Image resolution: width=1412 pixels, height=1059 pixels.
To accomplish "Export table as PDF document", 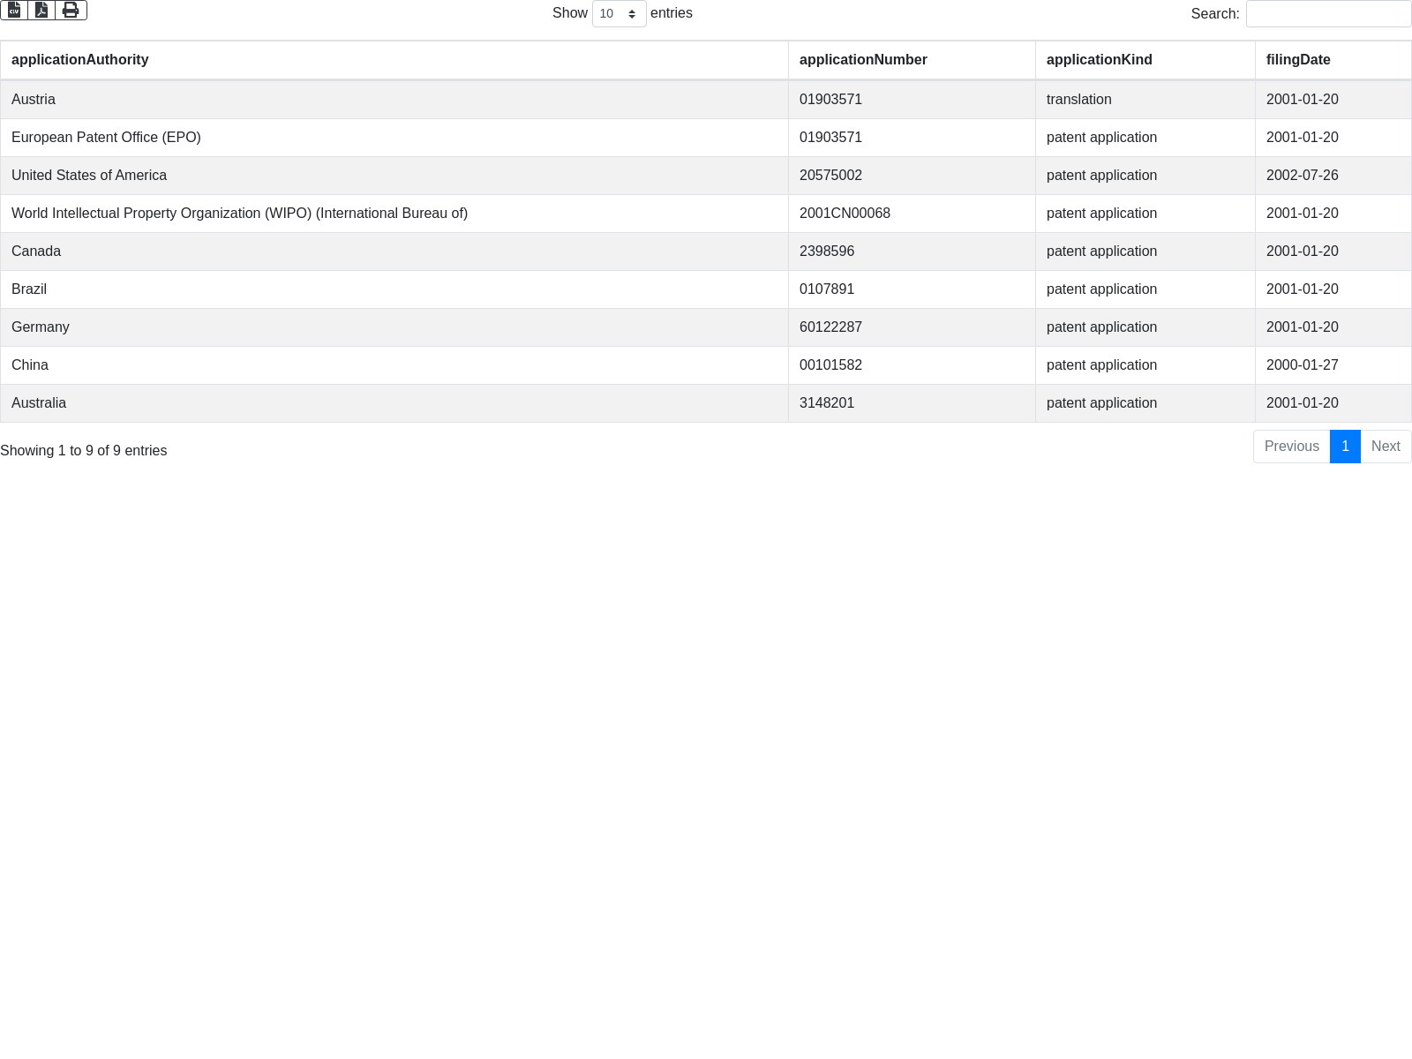I will coord(41,10).
